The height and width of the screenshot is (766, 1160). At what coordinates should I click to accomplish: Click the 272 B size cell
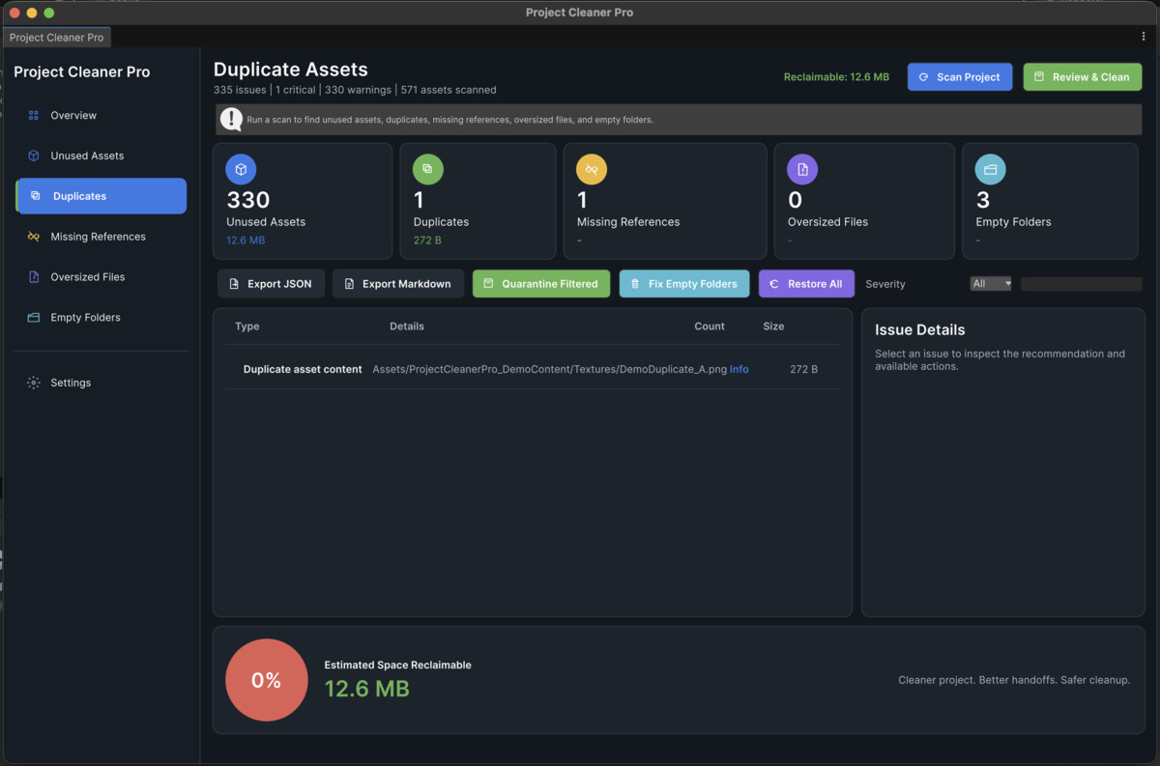pos(803,369)
